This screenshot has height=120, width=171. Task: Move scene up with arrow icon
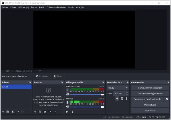[x=18, y=112]
